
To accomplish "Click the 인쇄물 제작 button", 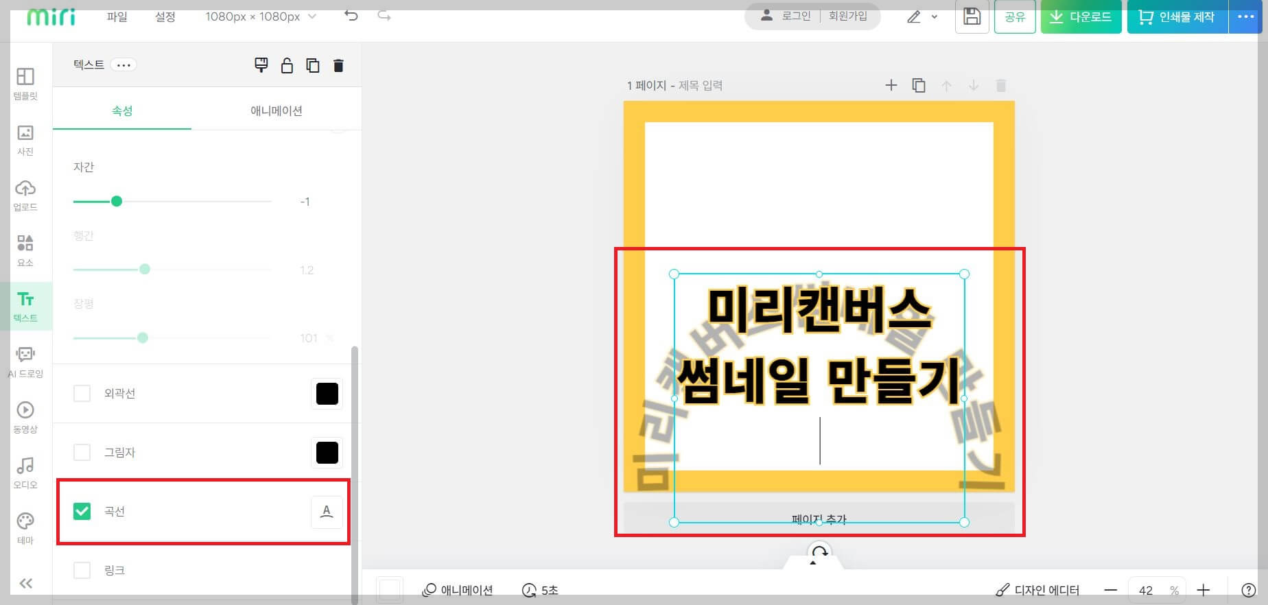I will [1177, 16].
